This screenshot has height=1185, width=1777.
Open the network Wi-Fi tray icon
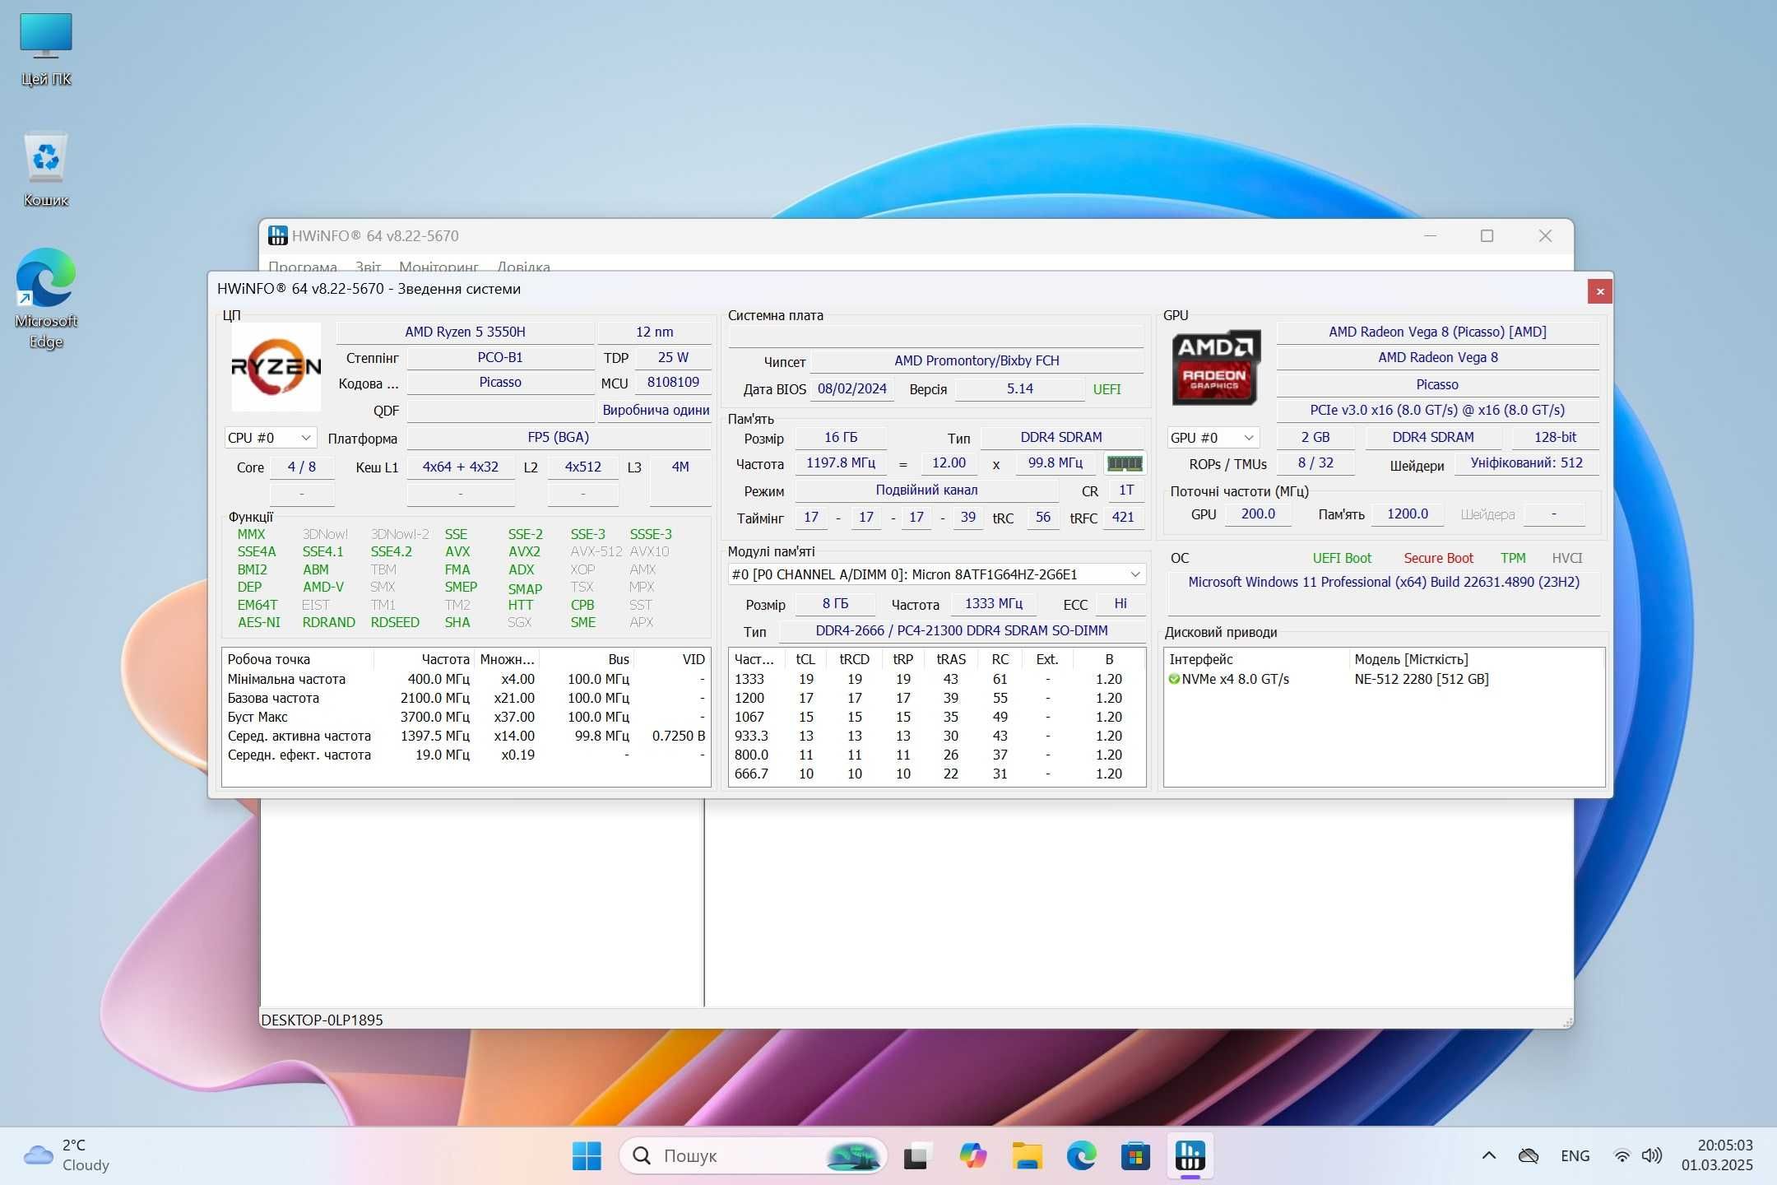click(x=1622, y=1156)
